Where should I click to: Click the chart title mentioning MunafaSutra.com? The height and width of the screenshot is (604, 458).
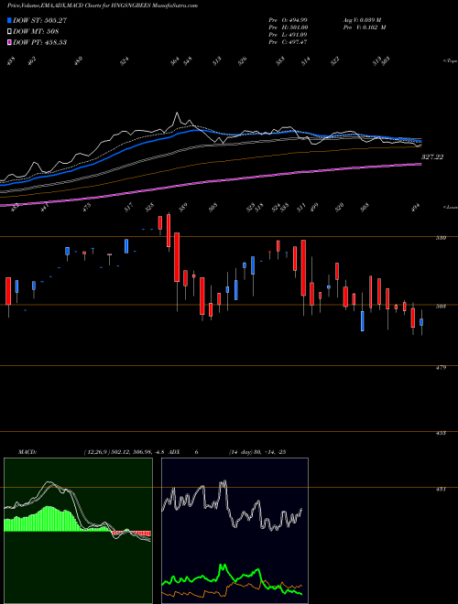coord(103,6)
